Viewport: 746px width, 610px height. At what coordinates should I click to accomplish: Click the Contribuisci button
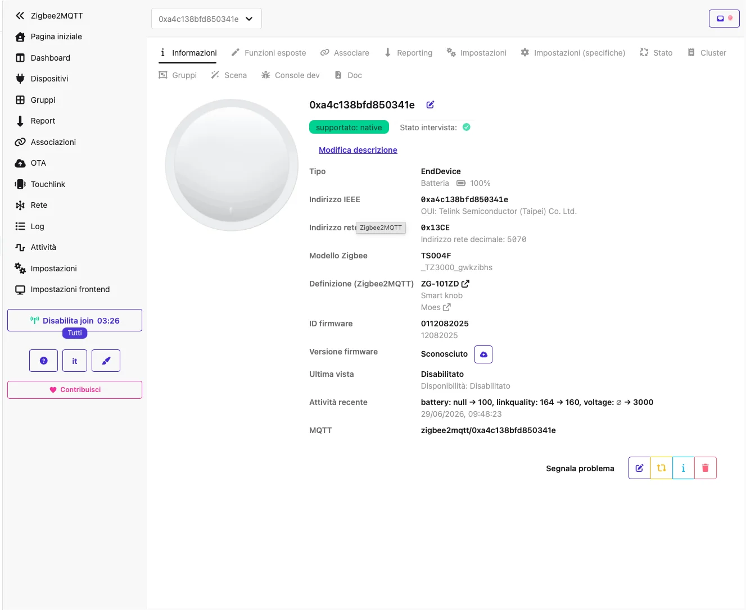coord(75,390)
